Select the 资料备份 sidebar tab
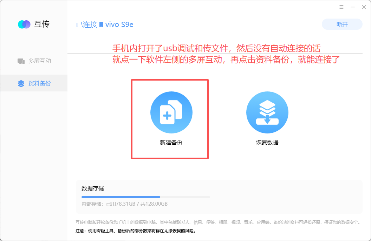 click(x=34, y=83)
